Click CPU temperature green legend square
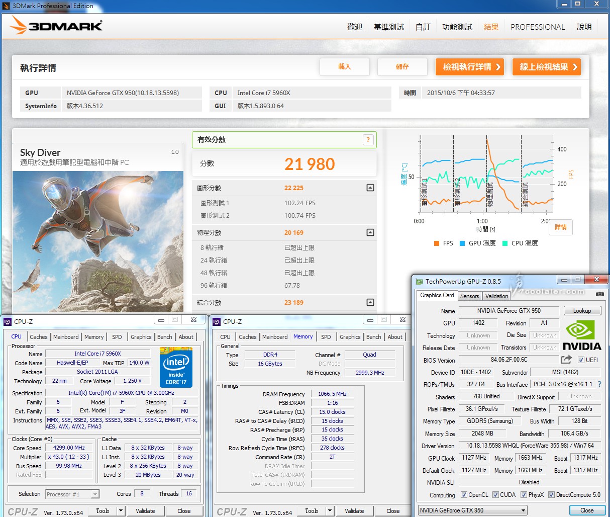 pyautogui.click(x=504, y=243)
